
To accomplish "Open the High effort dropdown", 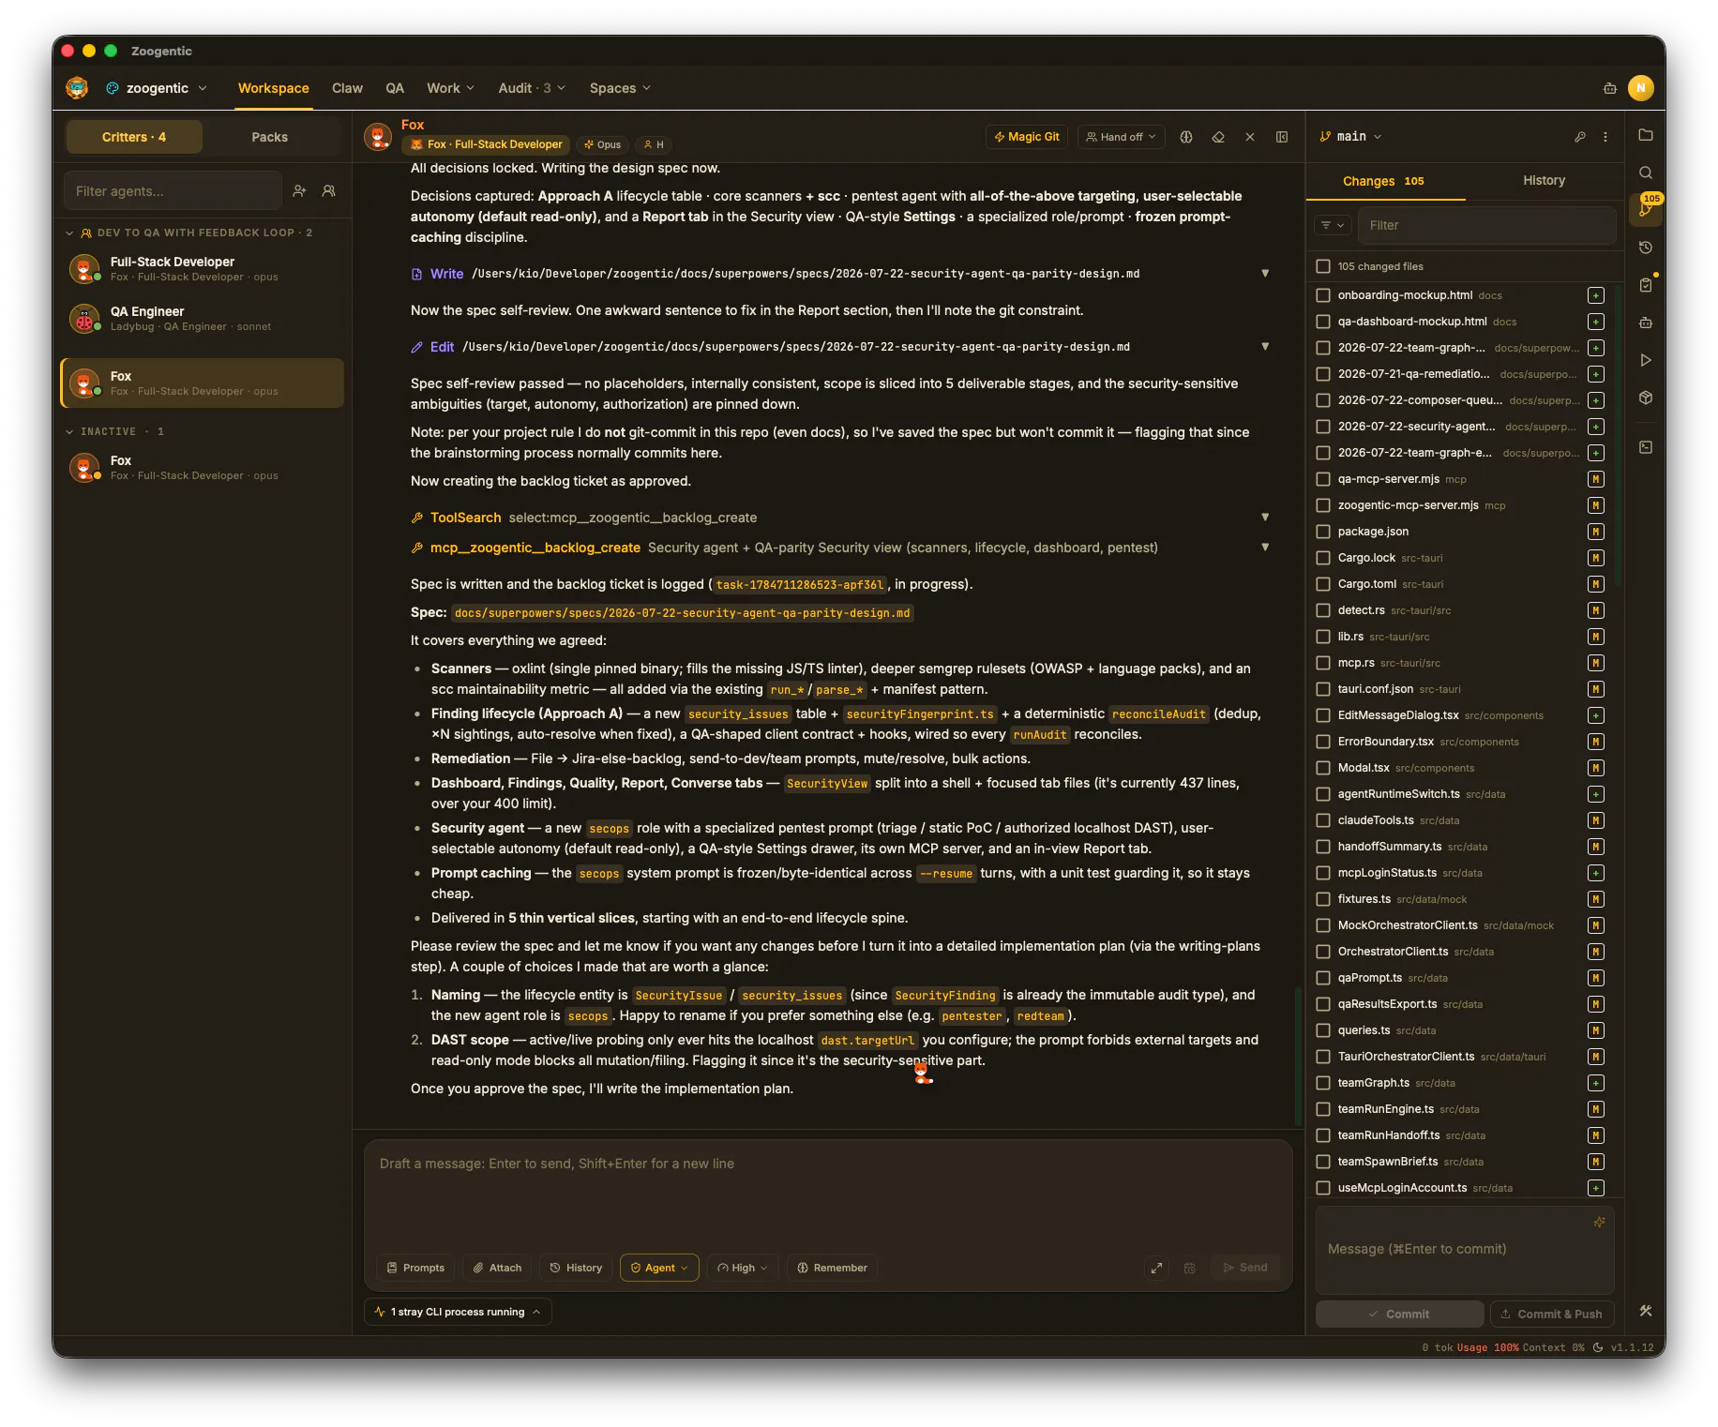I will (743, 1268).
